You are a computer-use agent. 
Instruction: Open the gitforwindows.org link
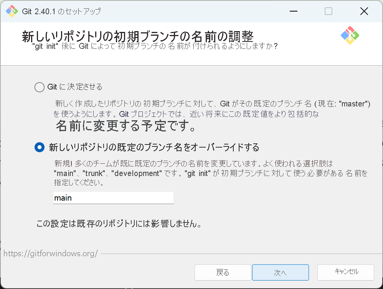(50, 253)
